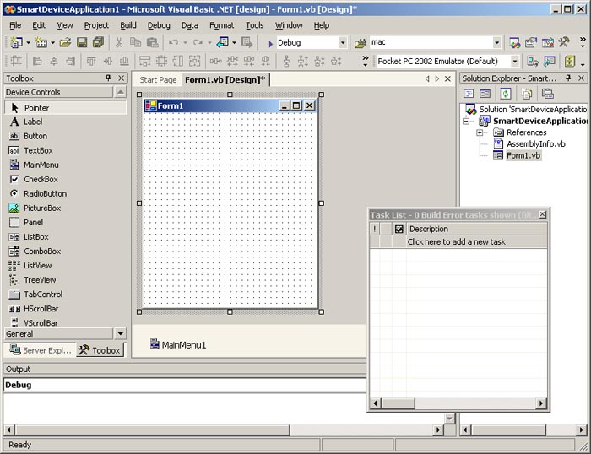591x454 pixels.
Task: Click the Save All icon
Action: [x=99, y=42]
